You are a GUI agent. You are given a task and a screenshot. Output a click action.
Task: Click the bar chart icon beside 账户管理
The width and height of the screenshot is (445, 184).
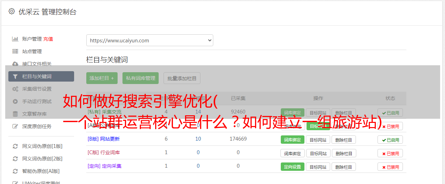point(15,39)
